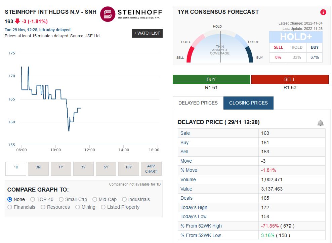The height and width of the screenshot is (243, 332).
Task: Click the dark blue BUY segment of gauge
Action: pyautogui.click(x=249, y=54)
